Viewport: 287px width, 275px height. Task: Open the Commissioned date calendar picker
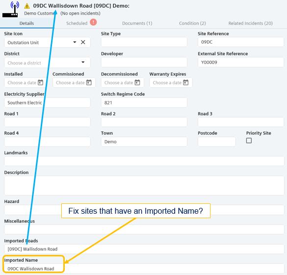click(x=89, y=82)
